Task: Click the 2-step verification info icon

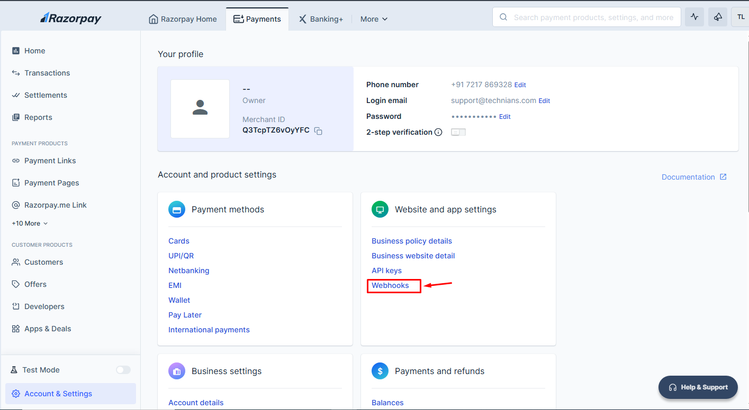Action: 438,133
